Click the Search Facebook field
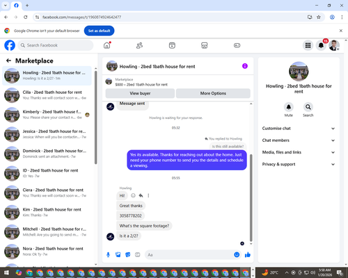348x278 pixels. point(56,45)
